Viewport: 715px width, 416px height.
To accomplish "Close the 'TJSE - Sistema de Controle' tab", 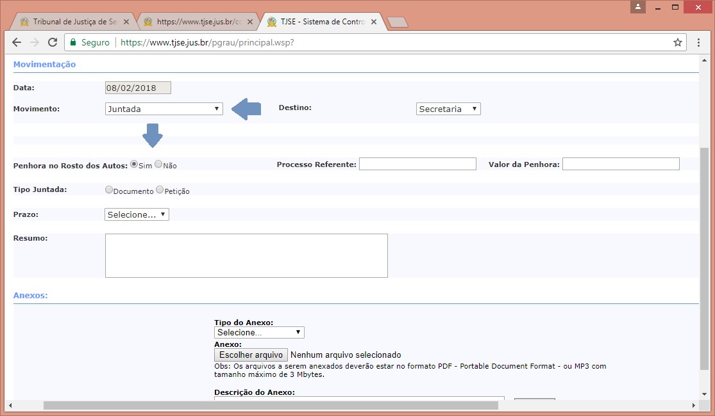I will pos(374,22).
